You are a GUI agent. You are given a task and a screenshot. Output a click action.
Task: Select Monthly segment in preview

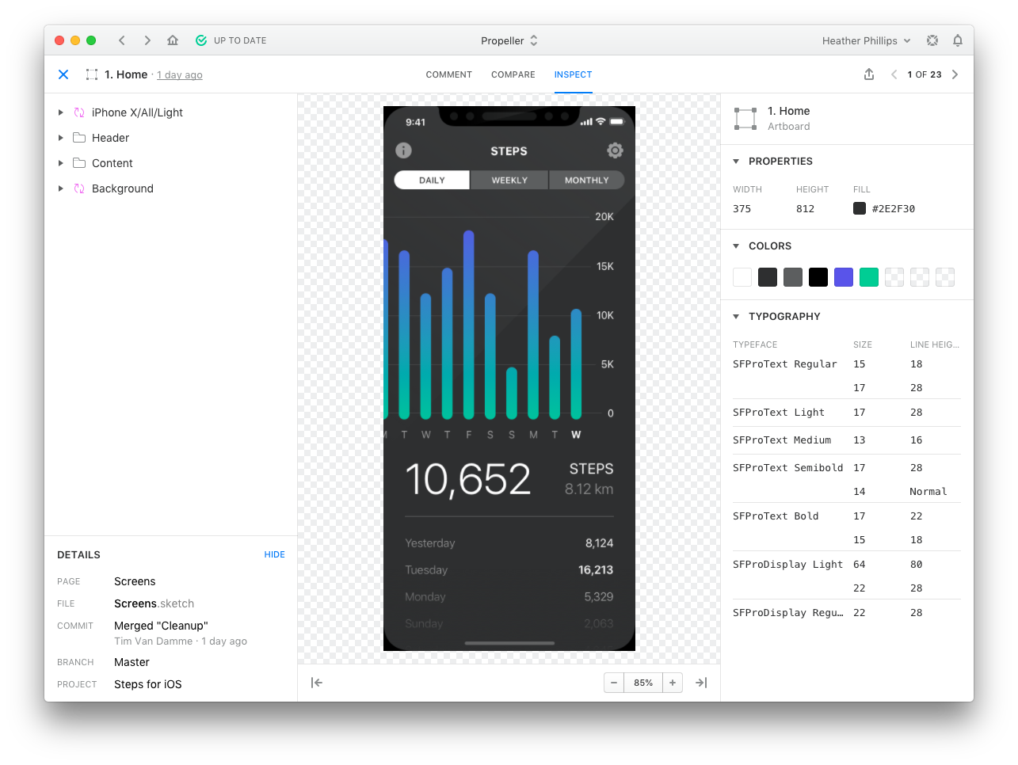click(x=587, y=180)
